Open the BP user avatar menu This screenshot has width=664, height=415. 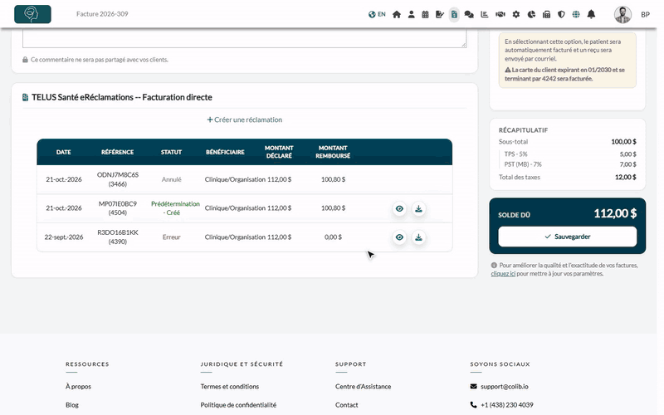[x=623, y=14]
